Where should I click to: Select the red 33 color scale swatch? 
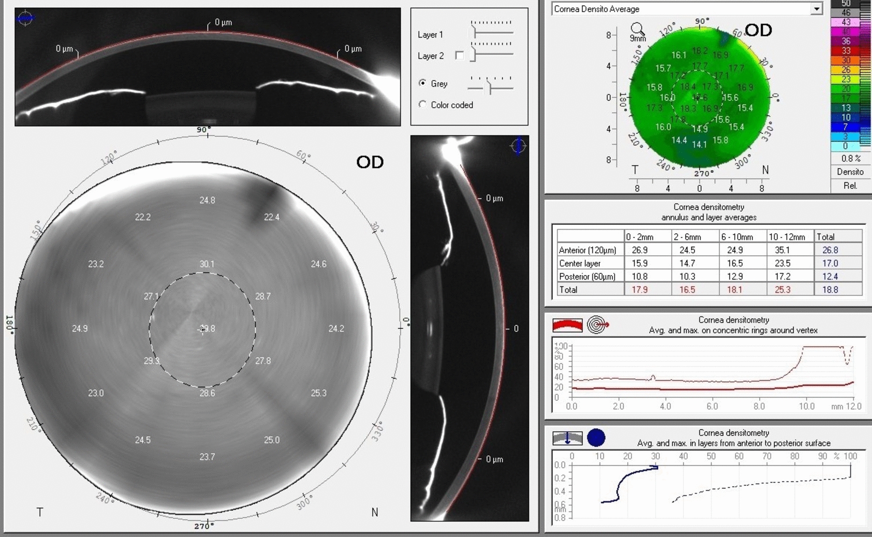click(845, 51)
